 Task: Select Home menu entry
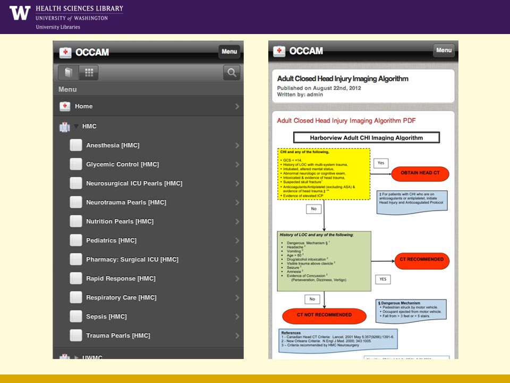click(x=148, y=106)
